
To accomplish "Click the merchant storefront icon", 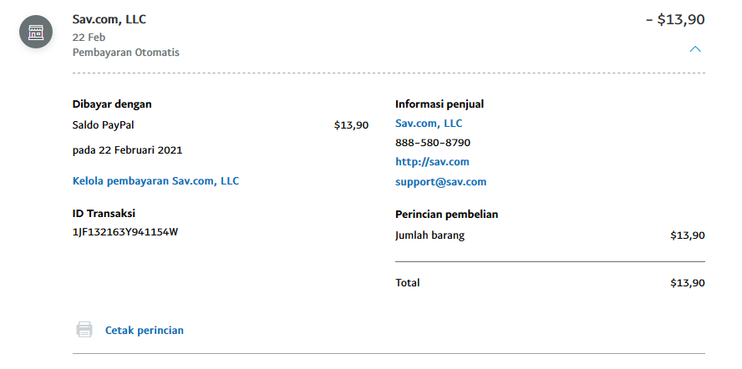I will 36,33.
